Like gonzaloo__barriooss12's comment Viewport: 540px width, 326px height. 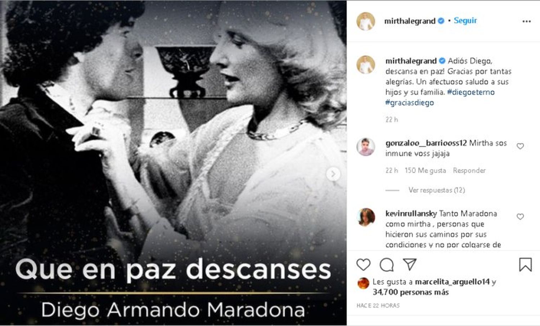click(x=520, y=146)
